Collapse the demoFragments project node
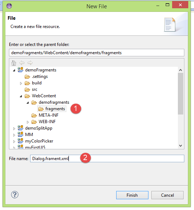Screen dimensions: 194x210 tap(14, 70)
